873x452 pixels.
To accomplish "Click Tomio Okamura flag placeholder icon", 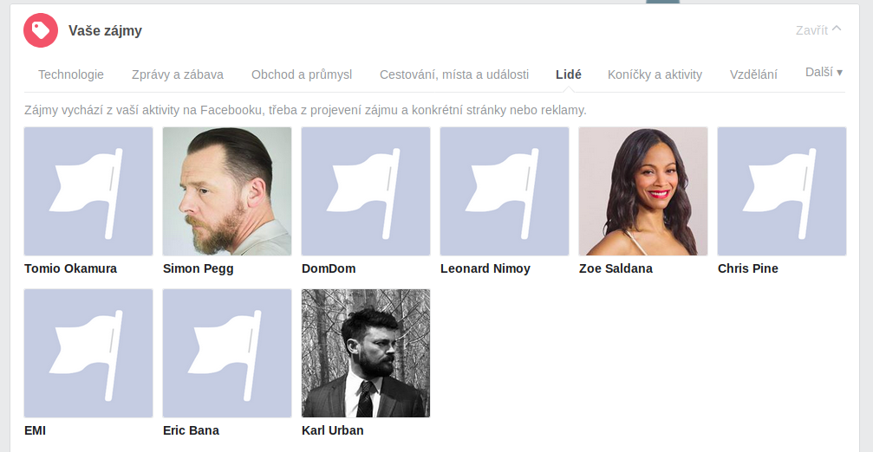I will tap(88, 191).
